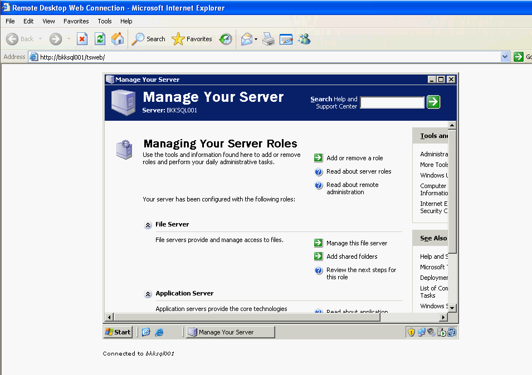532x375 pixels.
Task: Click the green arrow beside Manage this file server
Action: coord(318,243)
